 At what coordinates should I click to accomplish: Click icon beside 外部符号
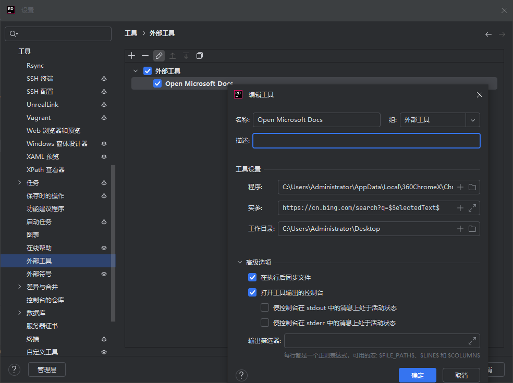click(x=104, y=274)
